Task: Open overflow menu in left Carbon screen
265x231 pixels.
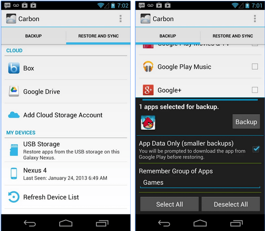Action: [121, 19]
